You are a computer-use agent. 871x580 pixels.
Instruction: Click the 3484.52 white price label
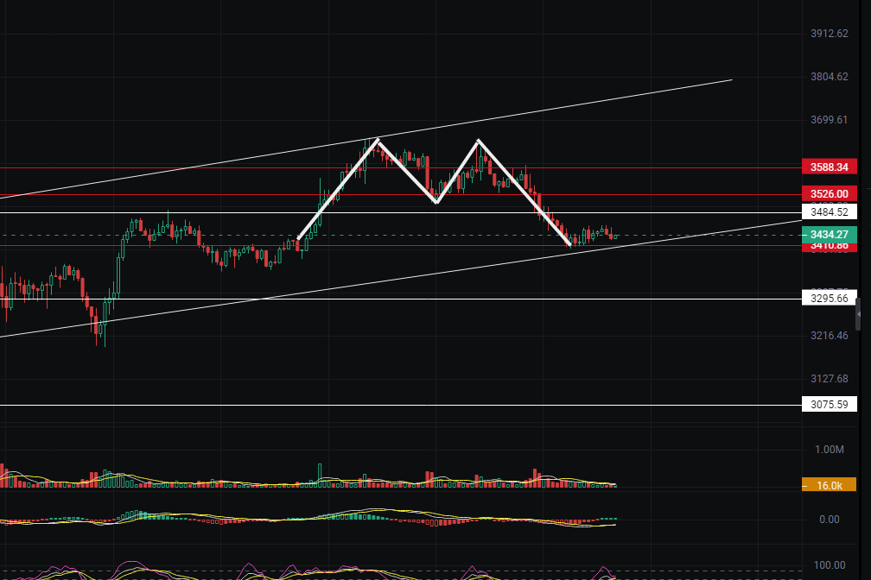click(829, 212)
